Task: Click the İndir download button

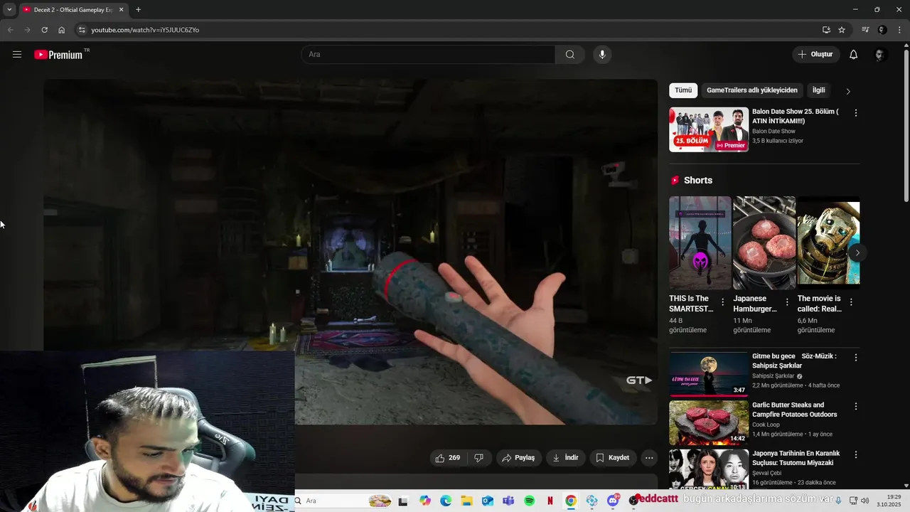Action: 566,458
